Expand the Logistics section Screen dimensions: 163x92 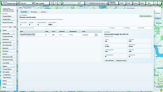(x=9, y=66)
